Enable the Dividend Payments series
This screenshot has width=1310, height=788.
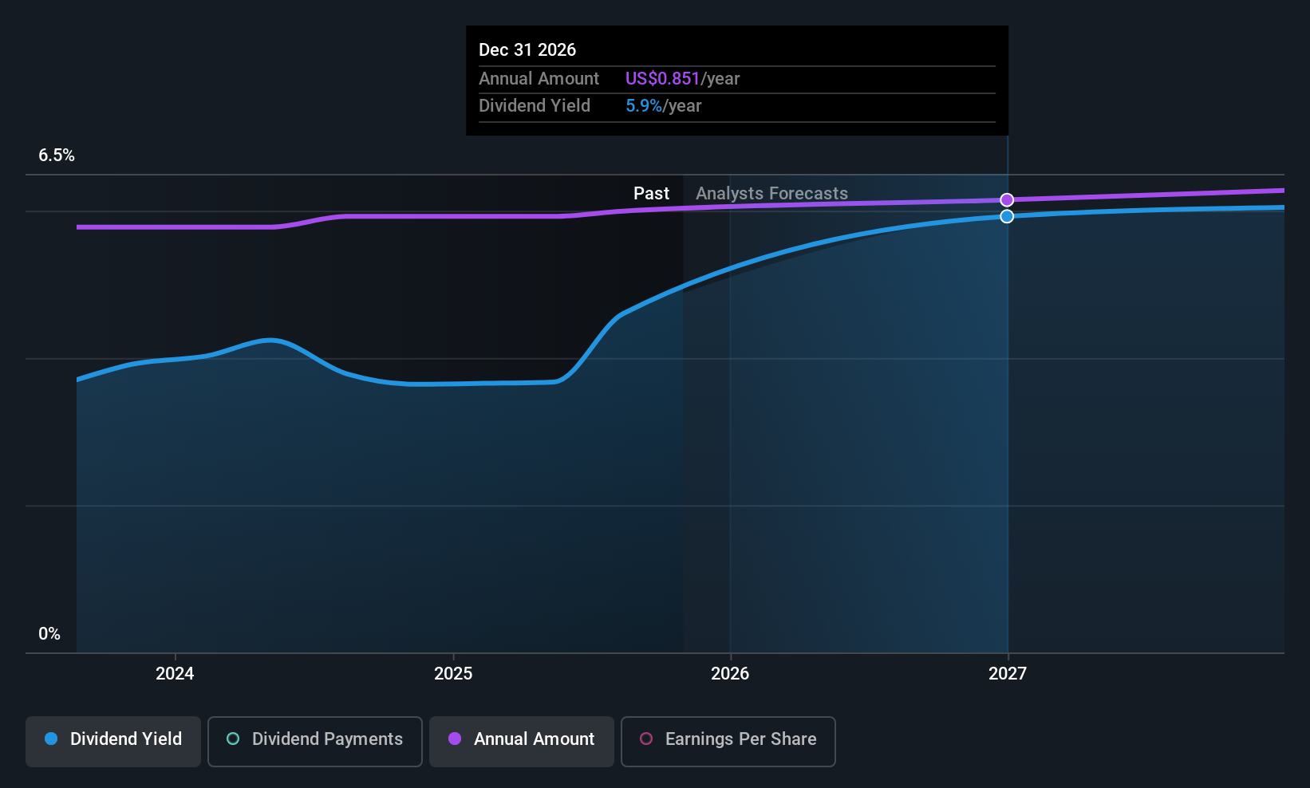click(315, 741)
